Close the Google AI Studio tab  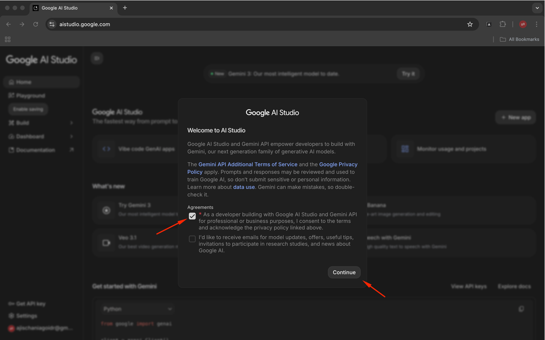point(111,8)
